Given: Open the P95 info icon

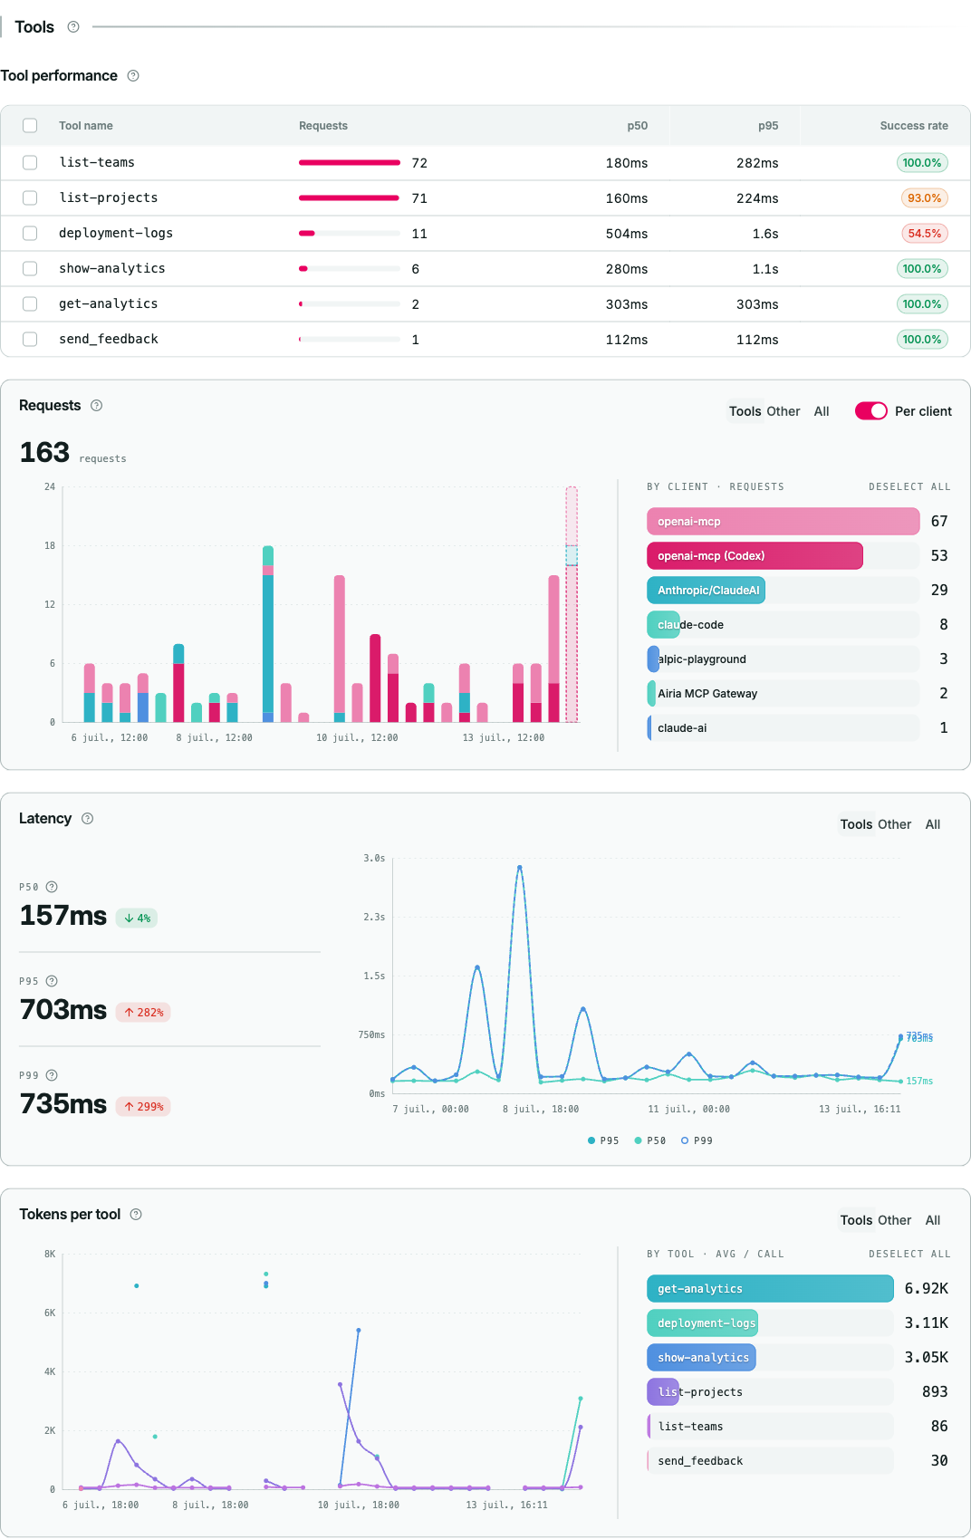Looking at the screenshot, I should tap(52, 981).
